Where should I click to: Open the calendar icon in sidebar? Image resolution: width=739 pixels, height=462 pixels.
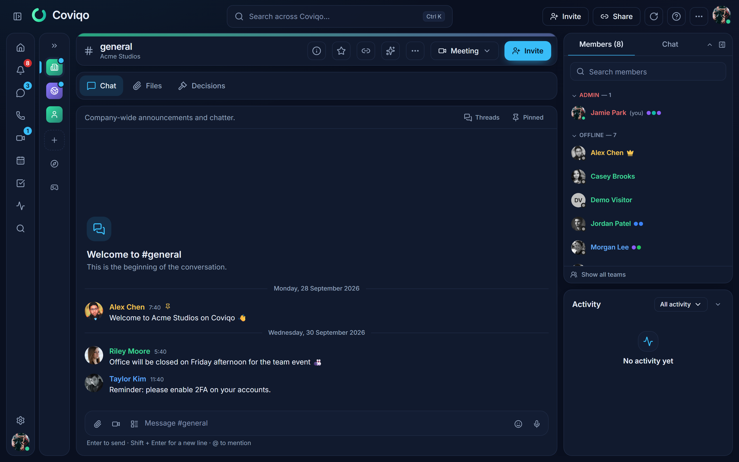(x=21, y=161)
